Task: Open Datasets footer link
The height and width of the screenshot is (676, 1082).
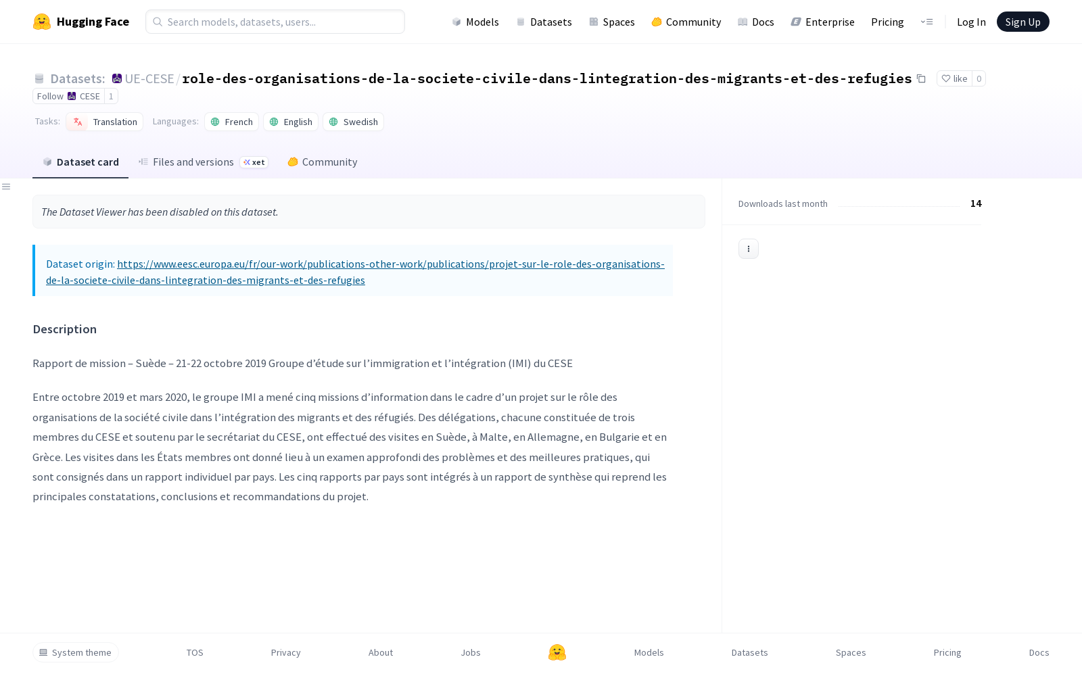Action: click(750, 652)
